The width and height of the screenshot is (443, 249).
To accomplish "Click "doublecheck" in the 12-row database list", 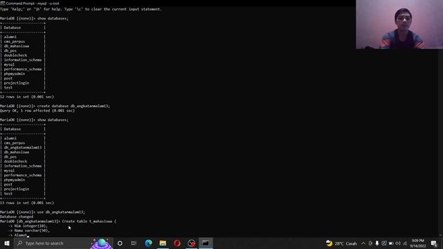I will [x=15, y=55].
